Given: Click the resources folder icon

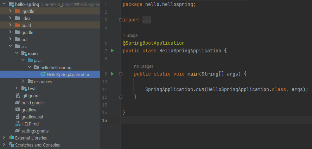Looking at the screenshot, I should (x=31, y=82).
